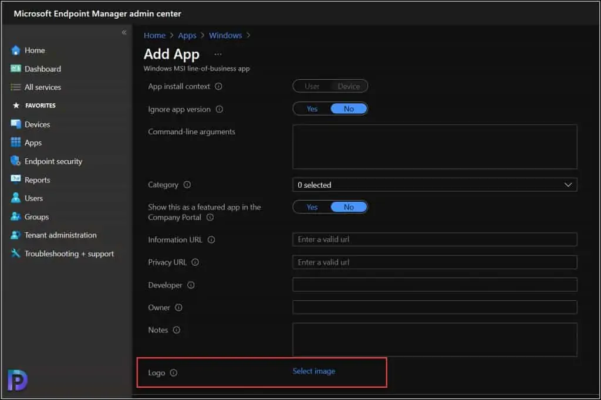
Task: Open Tenant administration in sidebar
Action: point(60,235)
